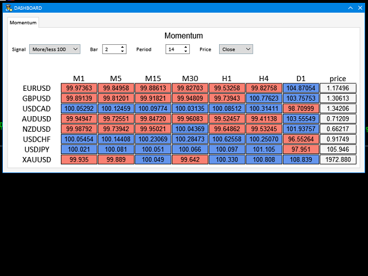Select the GBPUSD row label
The width and height of the screenshot is (368, 276).
[x=37, y=98]
